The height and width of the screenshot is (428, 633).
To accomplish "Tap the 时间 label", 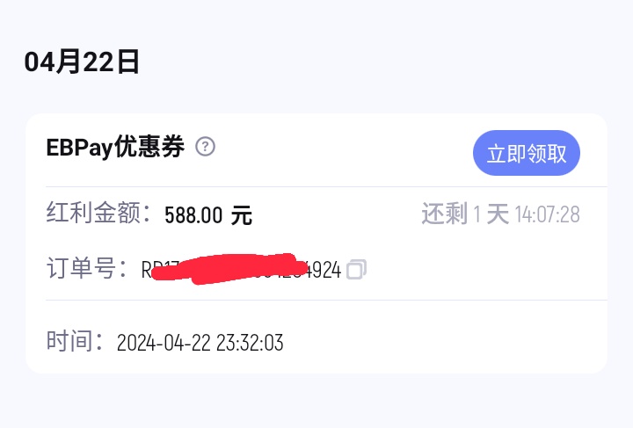I will pyautogui.click(x=75, y=341).
